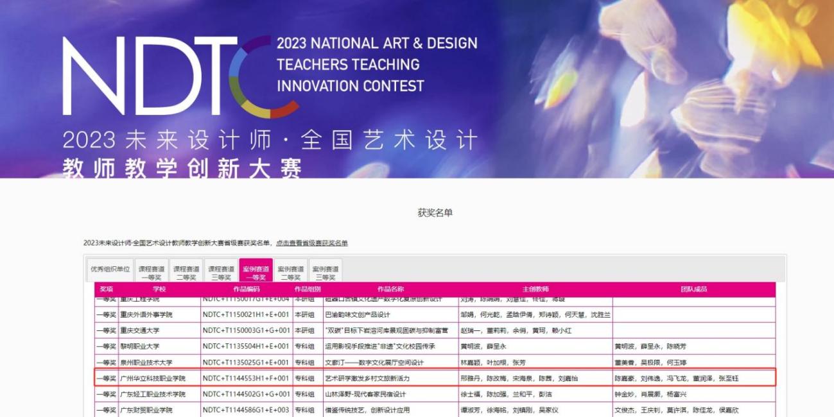Viewport: 834px width, 417px height.
Task: Open the 优秀组织单位 tab
Action: 110,269
